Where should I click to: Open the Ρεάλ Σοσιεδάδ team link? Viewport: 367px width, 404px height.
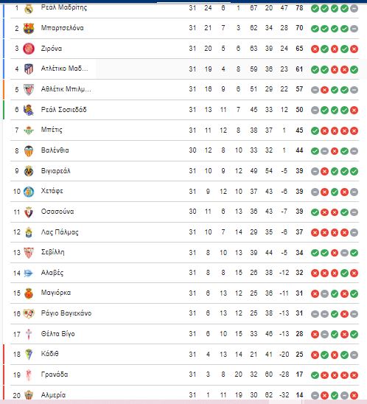[x=64, y=110]
